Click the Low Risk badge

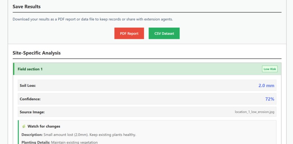click(270, 69)
